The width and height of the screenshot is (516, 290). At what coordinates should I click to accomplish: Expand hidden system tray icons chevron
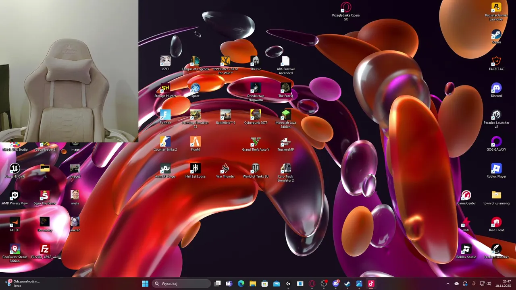pos(447,284)
